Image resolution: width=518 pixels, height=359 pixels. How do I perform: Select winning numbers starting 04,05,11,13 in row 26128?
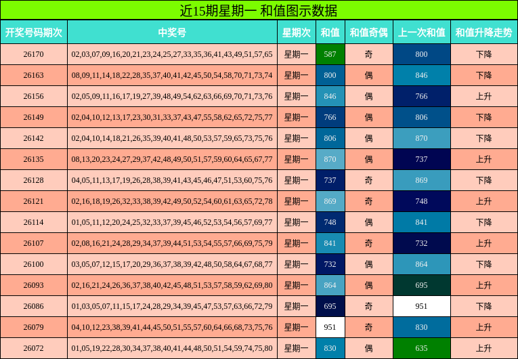click(x=172, y=180)
